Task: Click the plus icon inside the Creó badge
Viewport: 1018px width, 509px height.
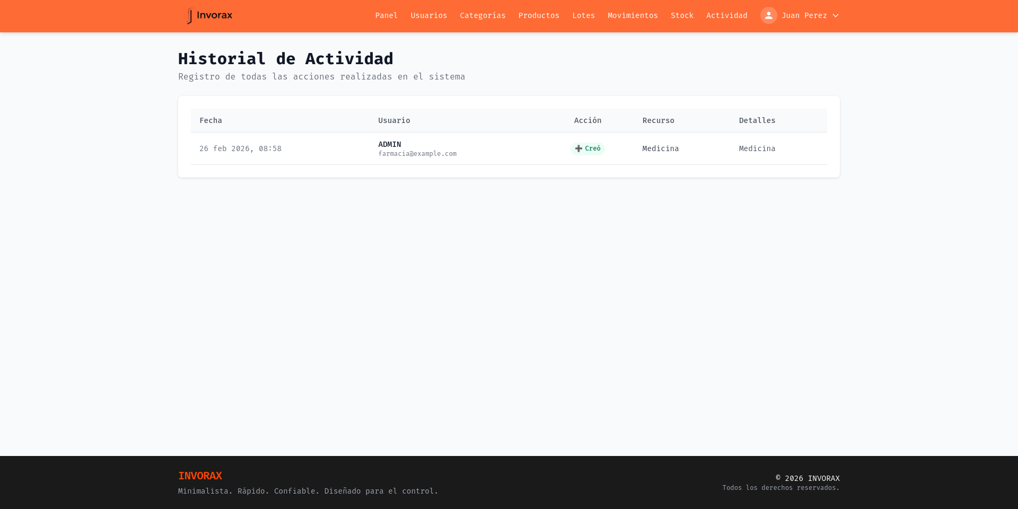Action: (579, 149)
